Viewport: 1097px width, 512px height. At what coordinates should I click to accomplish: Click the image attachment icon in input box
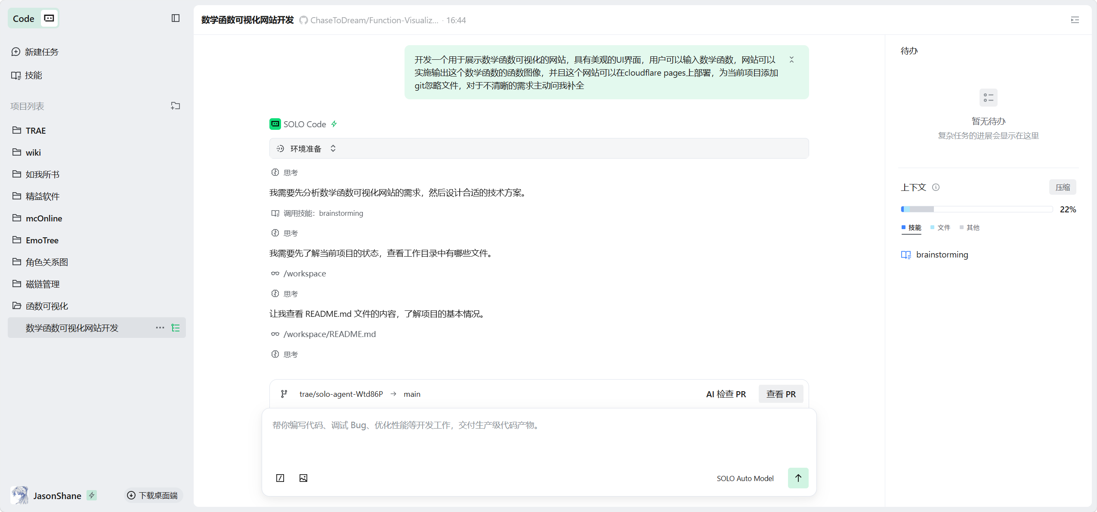point(303,478)
